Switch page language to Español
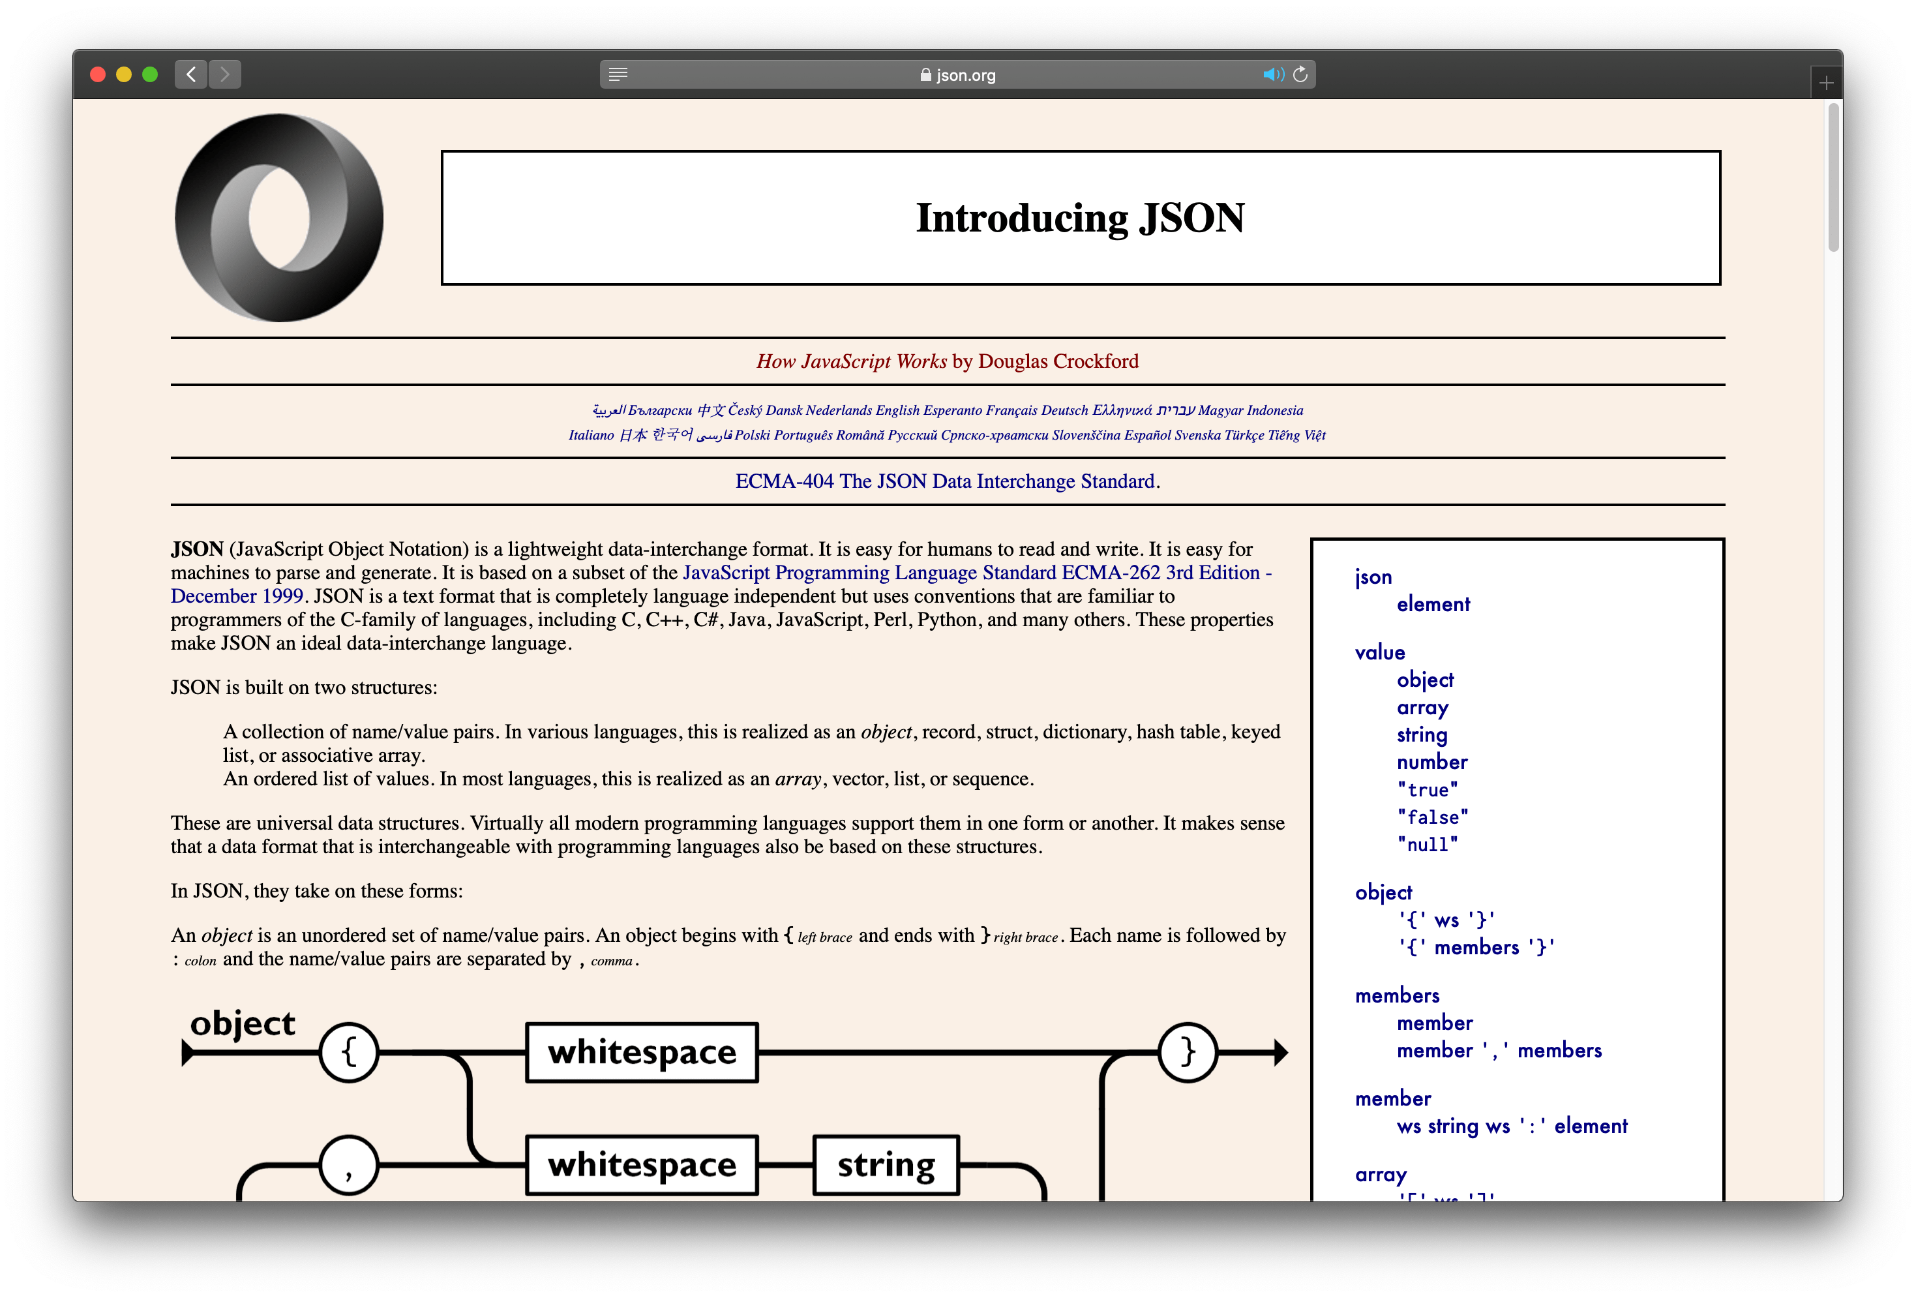The height and width of the screenshot is (1298, 1916). tap(1148, 436)
